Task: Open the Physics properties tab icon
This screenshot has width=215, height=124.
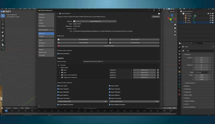Action: point(180,81)
